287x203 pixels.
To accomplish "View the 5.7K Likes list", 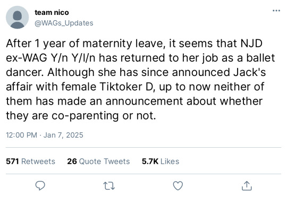I will pyautogui.click(x=161, y=161).
